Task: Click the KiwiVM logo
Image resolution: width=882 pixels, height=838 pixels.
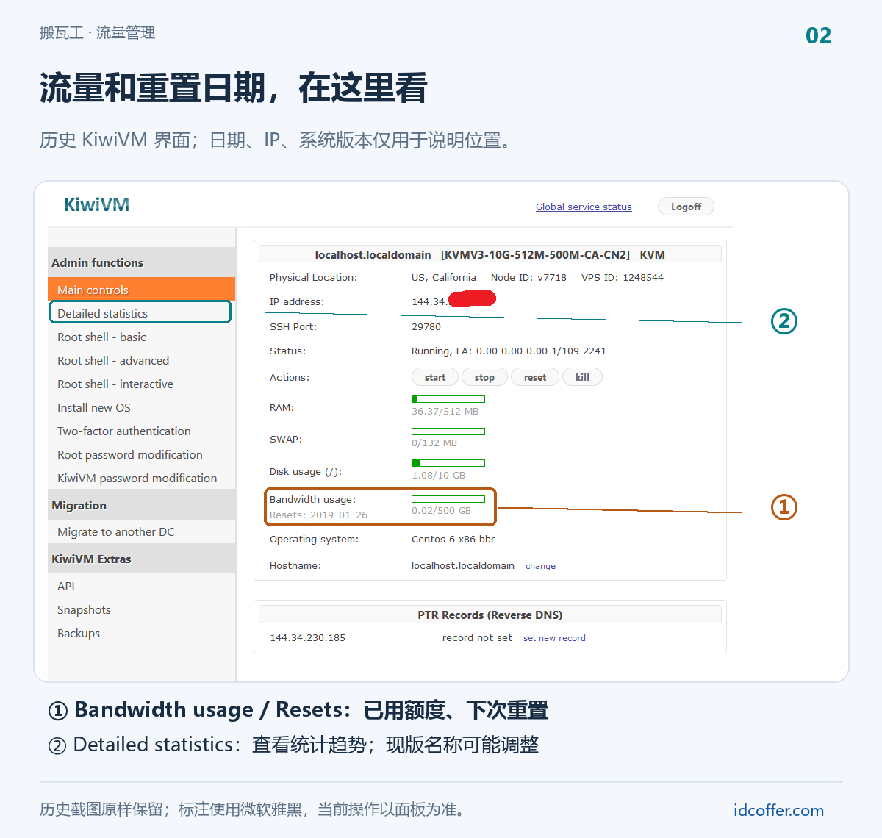Action: (96, 204)
